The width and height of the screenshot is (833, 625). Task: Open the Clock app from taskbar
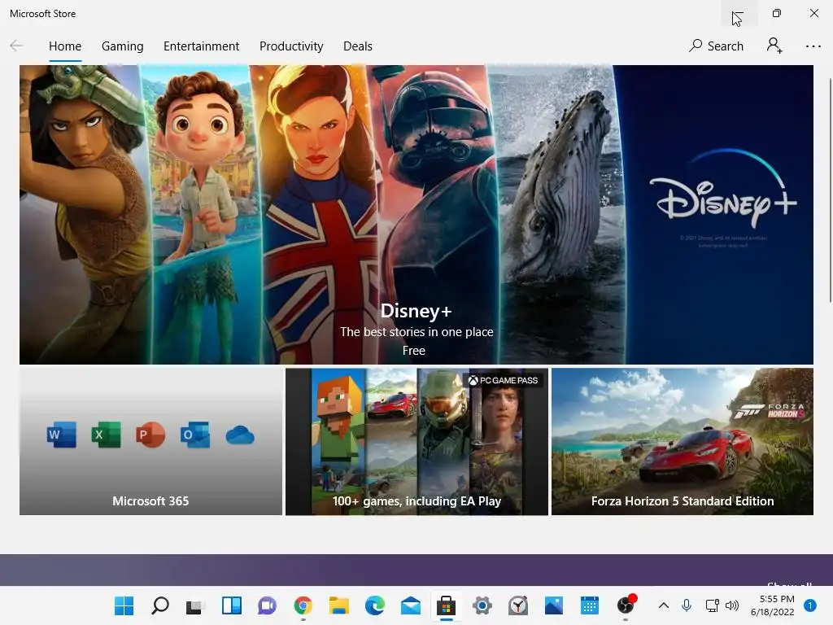[518, 605]
